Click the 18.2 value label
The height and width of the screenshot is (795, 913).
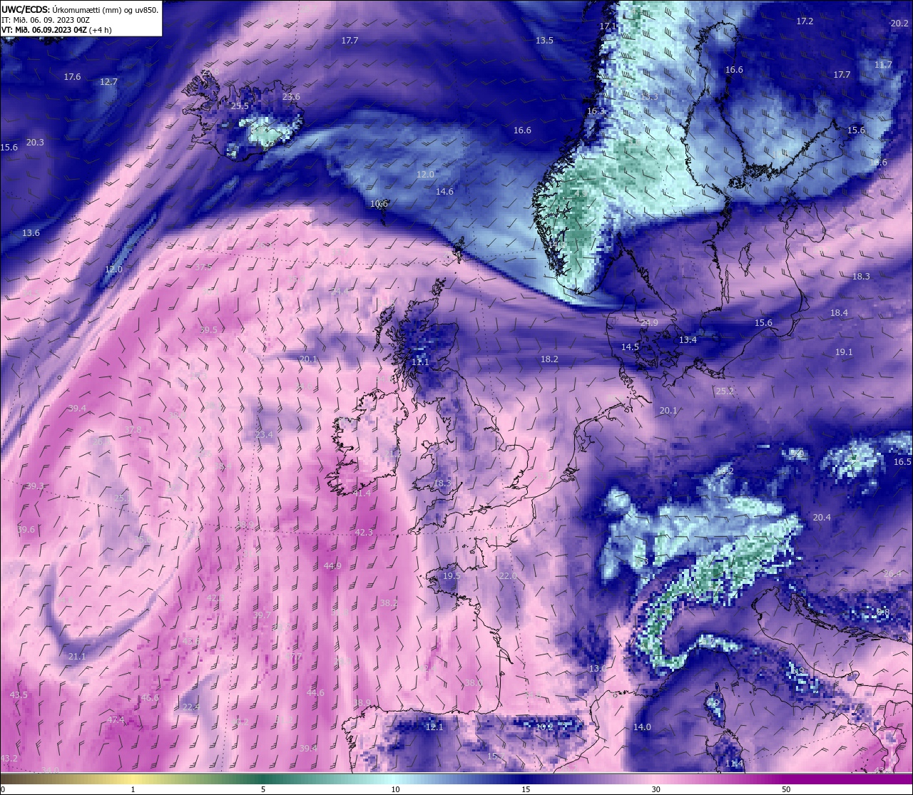click(549, 360)
